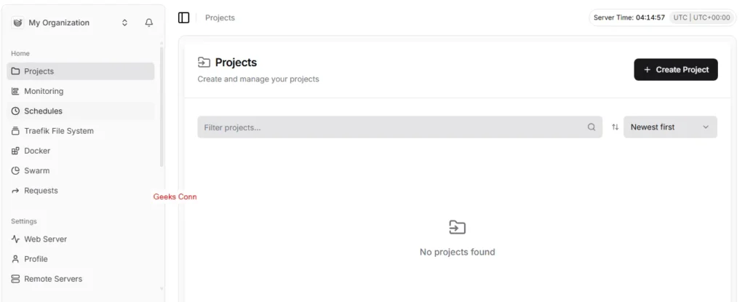Click the search magnifier icon
The width and height of the screenshot is (745, 302).
591,127
